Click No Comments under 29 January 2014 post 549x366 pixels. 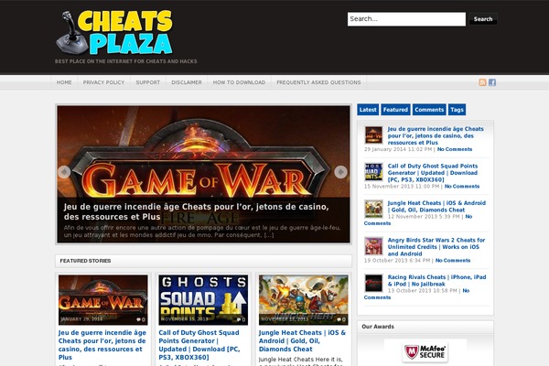click(x=455, y=149)
